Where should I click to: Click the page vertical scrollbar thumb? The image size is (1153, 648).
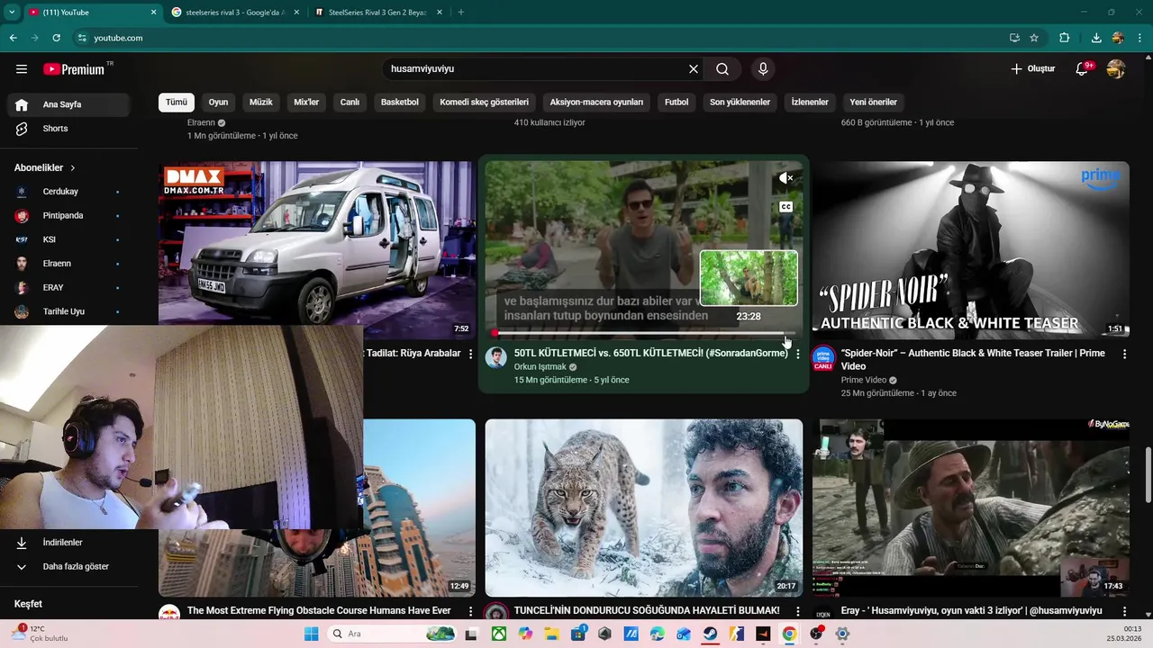(x=1147, y=475)
